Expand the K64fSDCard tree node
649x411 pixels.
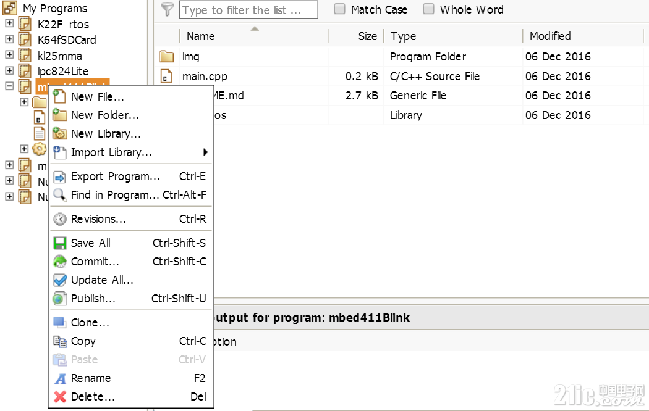pyautogui.click(x=9, y=39)
